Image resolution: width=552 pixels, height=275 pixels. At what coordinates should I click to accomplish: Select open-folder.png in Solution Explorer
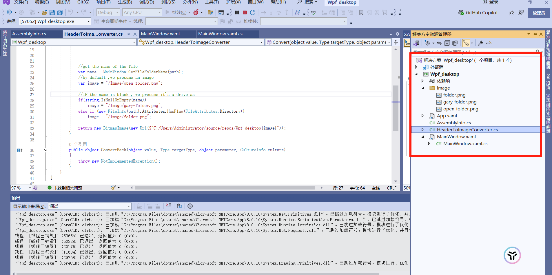tap(460, 109)
